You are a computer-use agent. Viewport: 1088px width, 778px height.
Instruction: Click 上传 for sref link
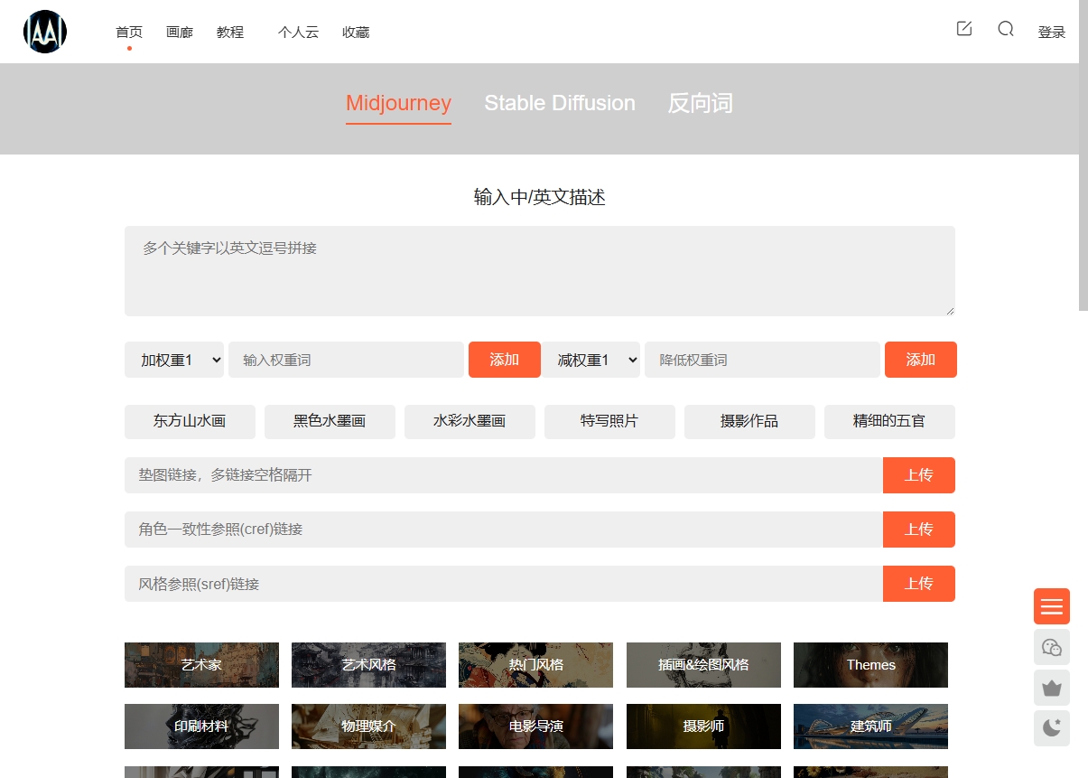pos(919,584)
